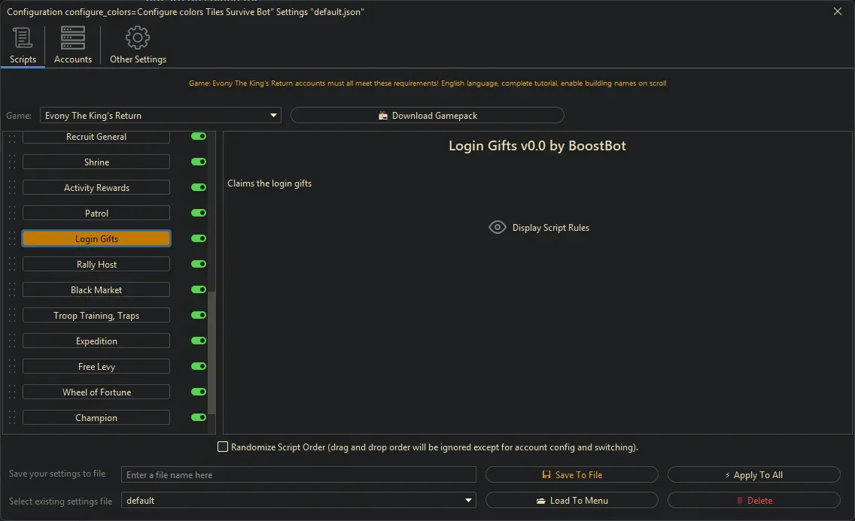The image size is (855, 521).
Task: Click the Scripts notebook icon
Action: click(x=21, y=37)
